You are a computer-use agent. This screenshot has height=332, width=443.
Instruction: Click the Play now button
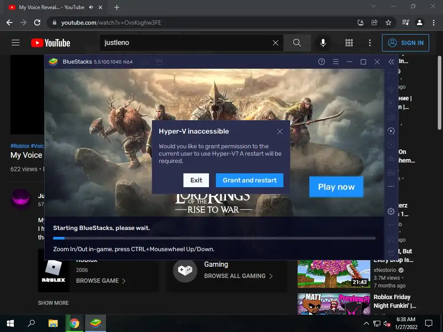pos(336,187)
